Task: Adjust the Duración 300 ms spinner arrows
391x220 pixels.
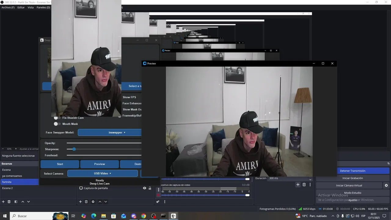Action: click(310, 179)
